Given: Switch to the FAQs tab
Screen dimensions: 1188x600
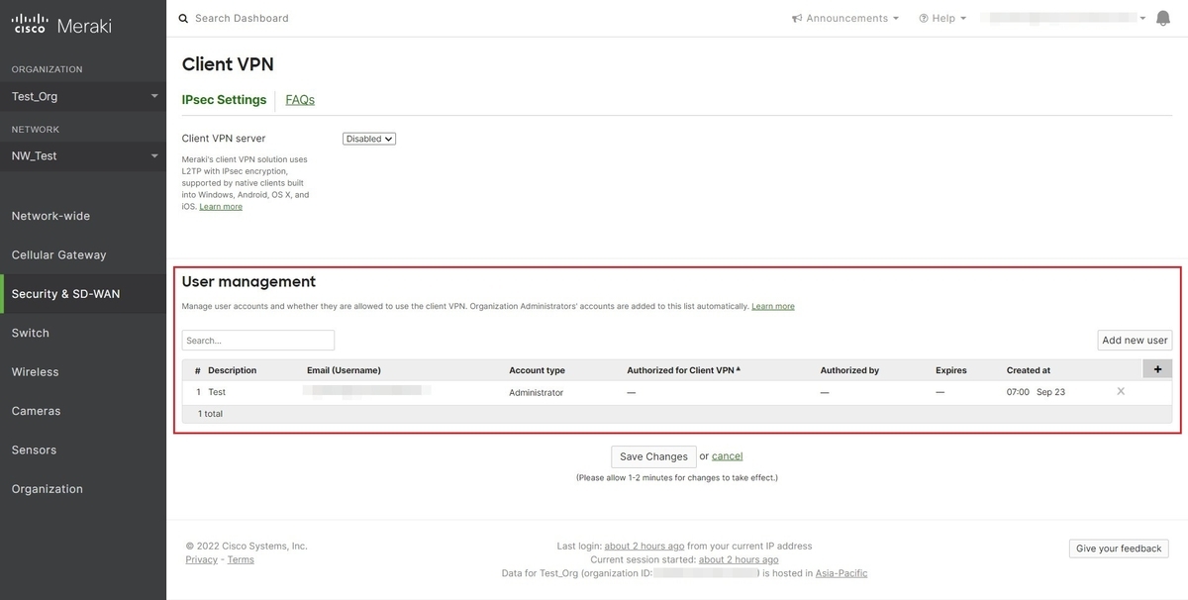Looking at the screenshot, I should pyautogui.click(x=299, y=99).
